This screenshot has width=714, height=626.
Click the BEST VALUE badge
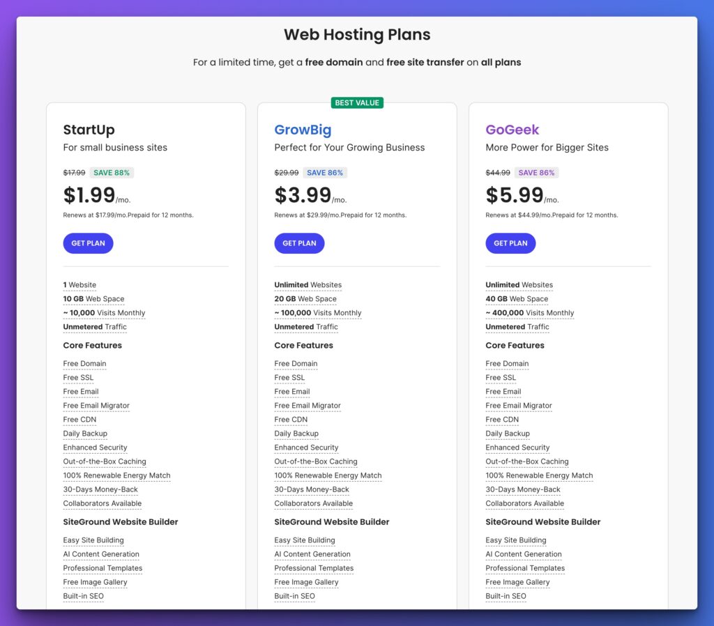(357, 103)
